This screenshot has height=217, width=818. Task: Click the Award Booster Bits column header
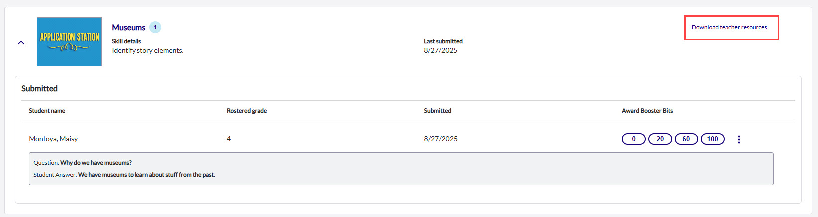(647, 111)
